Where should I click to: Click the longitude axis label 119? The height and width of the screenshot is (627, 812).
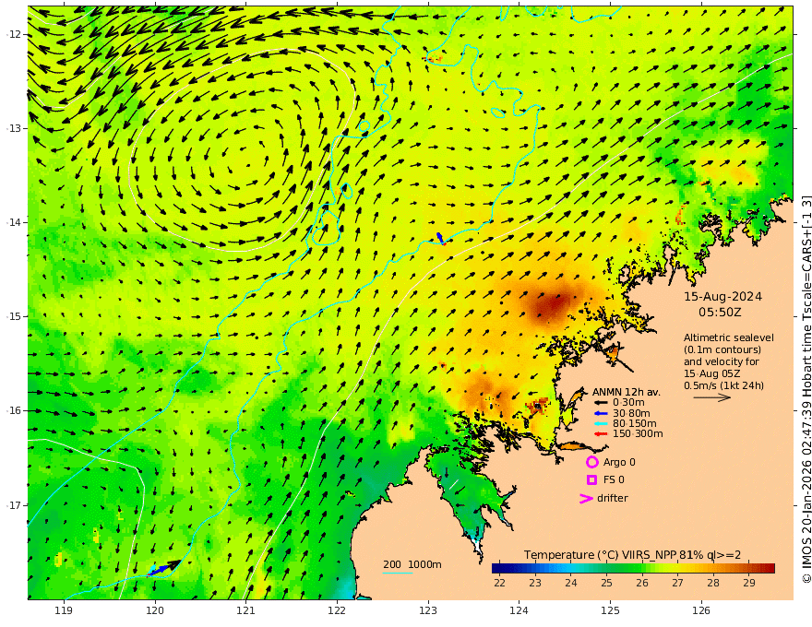pyautogui.click(x=64, y=610)
